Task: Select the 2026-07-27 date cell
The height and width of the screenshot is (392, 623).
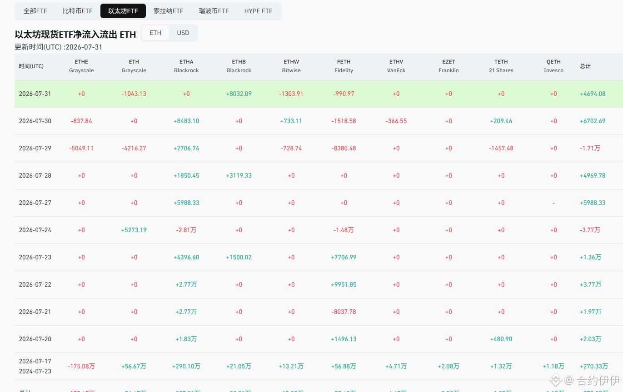Action: tap(35, 203)
